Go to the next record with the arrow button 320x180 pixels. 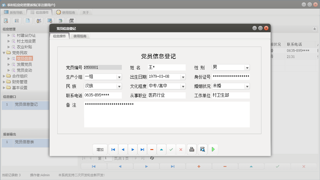[133, 149]
